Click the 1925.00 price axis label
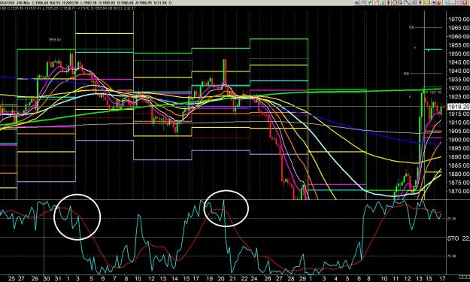This screenshot has width=470, height=282. [459, 97]
